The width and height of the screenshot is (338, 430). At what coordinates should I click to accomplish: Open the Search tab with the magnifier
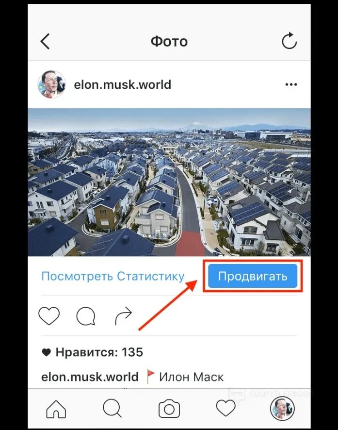coord(113,409)
